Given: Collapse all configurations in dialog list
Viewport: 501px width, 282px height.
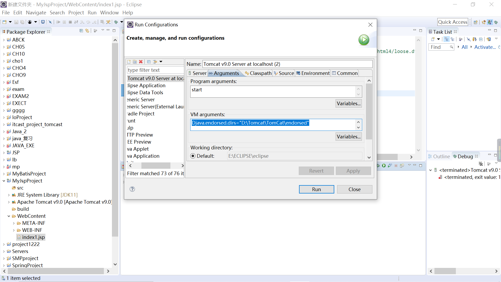Looking at the screenshot, I should click(149, 62).
